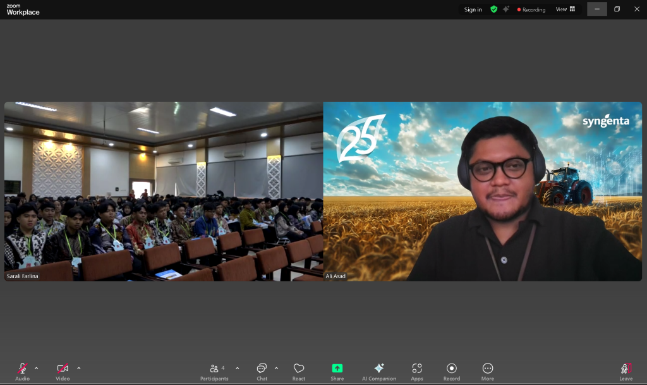Launch the AI Companion
647x385 pixels.
pyautogui.click(x=379, y=370)
